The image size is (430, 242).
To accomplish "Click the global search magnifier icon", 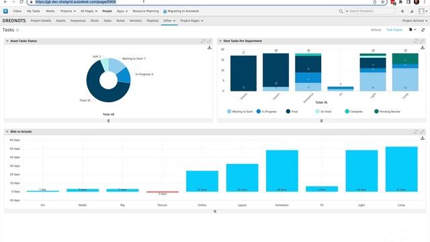I will pos(341,11).
